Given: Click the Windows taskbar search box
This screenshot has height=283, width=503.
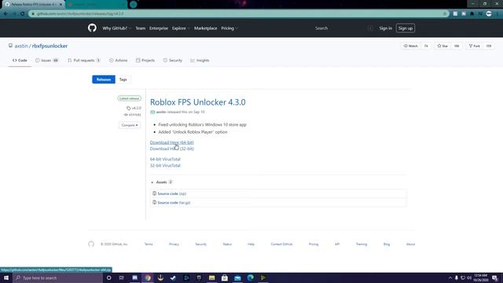Looking at the screenshot, I should click(57, 277).
